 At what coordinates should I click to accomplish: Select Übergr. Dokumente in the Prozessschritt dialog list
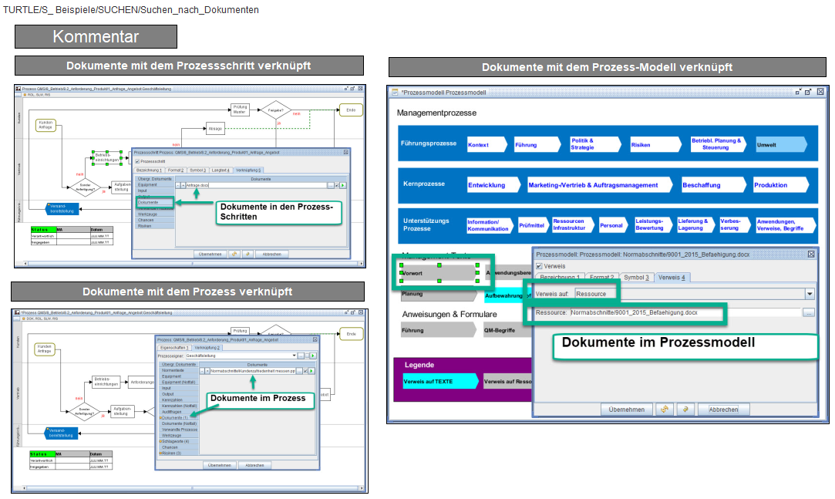click(x=155, y=179)
